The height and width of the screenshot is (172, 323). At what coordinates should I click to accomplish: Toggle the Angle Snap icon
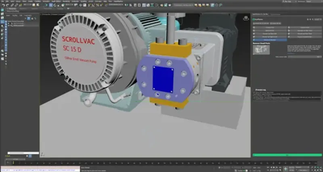pos(93,5)
